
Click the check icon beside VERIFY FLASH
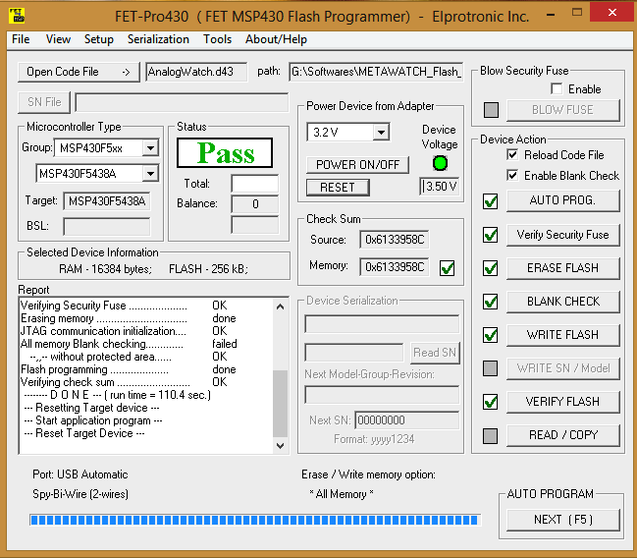click(x=491, y=402)
